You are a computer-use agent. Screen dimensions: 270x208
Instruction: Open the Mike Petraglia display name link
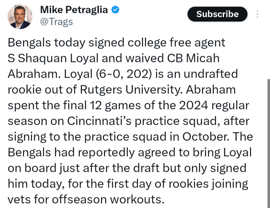[x=74, y=10]
